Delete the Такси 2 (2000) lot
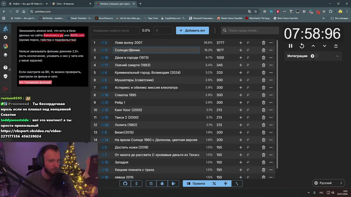 coord(264,117)
